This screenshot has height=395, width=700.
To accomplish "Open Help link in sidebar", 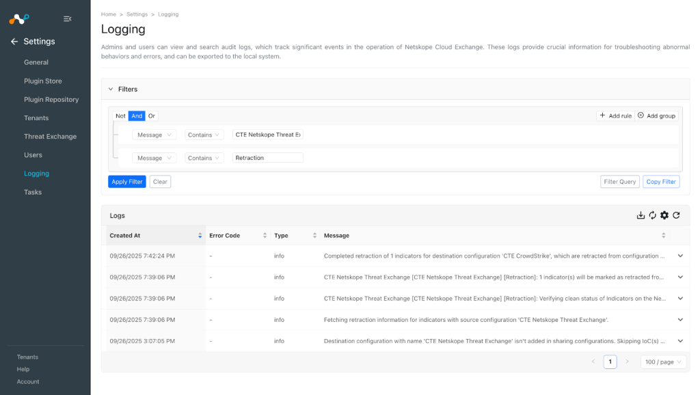I will coord(23,369).
